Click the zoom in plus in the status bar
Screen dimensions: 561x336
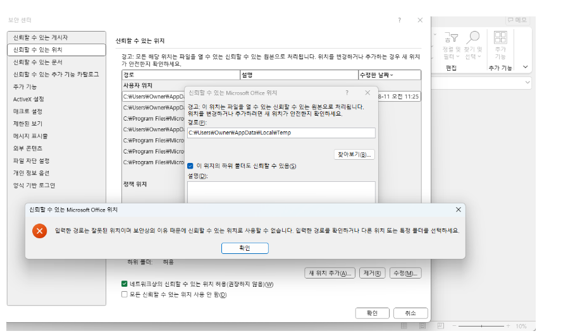(x=508, y=326)
